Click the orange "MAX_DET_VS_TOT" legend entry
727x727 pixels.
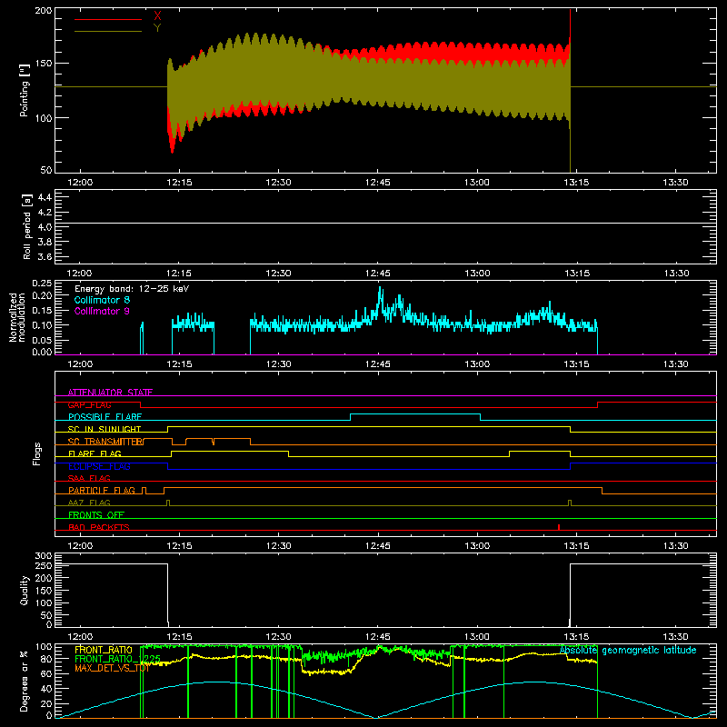[112, 668]
